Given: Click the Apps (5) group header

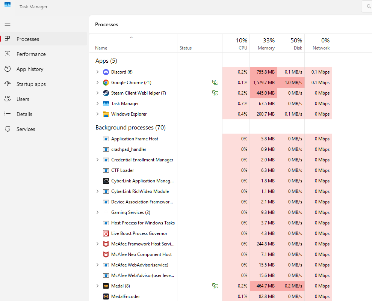Looking at the screenshot, I should tap(106, 61).
